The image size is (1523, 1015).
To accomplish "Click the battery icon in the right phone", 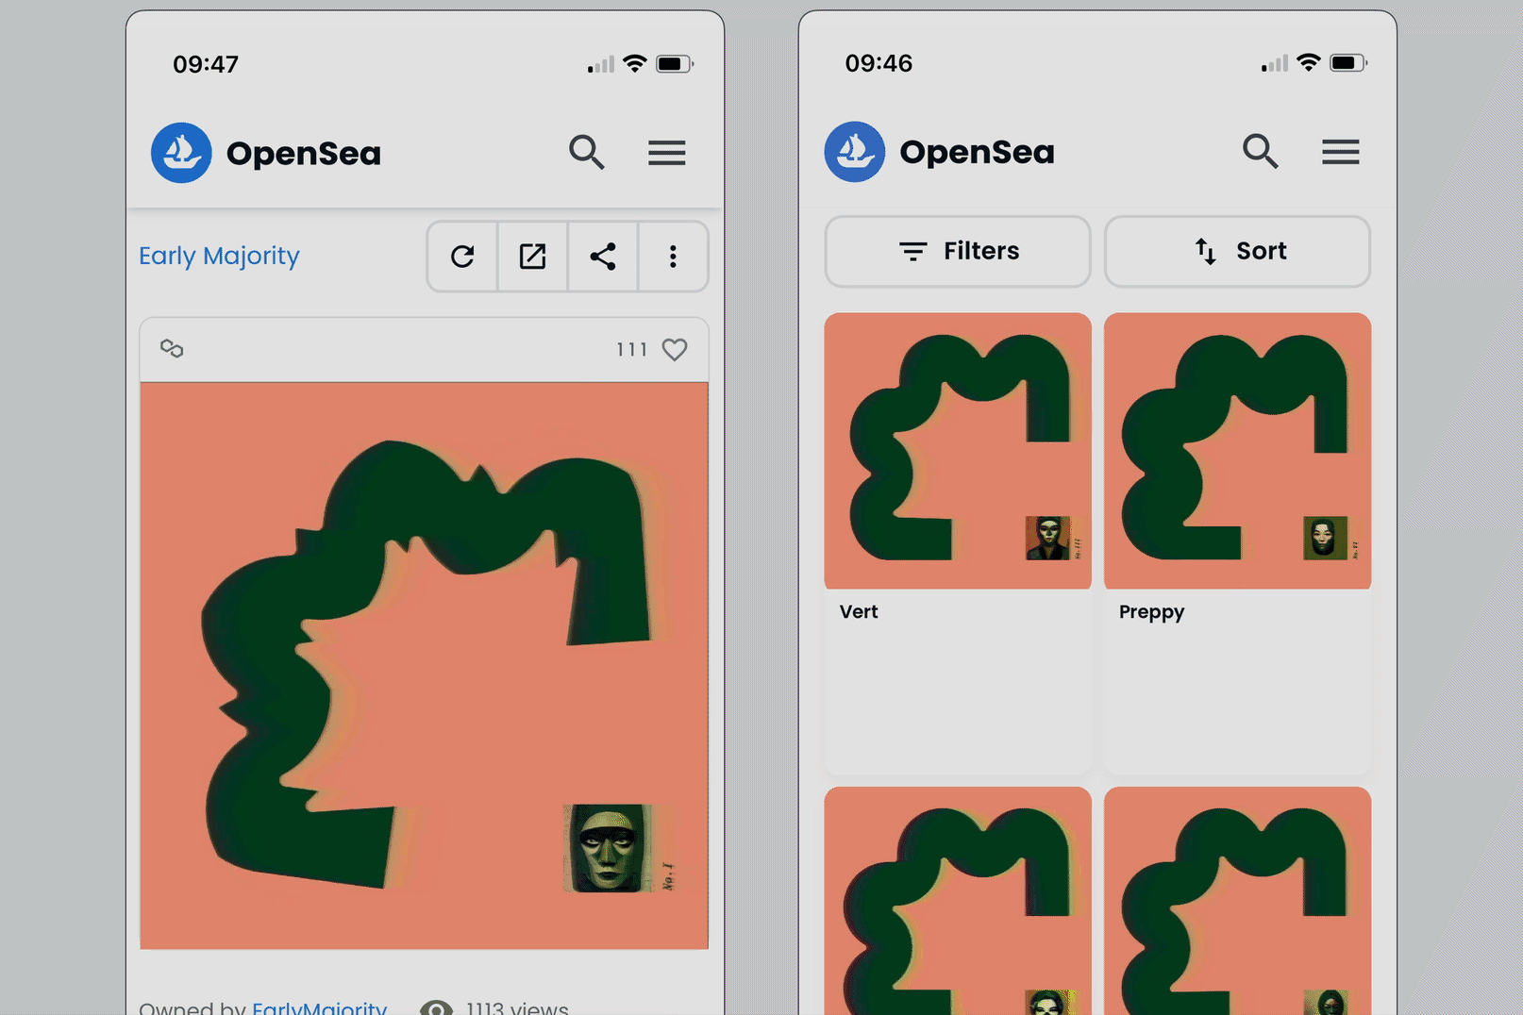I will pos(1348,63).
